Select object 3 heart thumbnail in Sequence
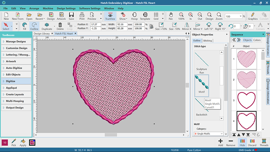270x152 pixels. [246, 100]
